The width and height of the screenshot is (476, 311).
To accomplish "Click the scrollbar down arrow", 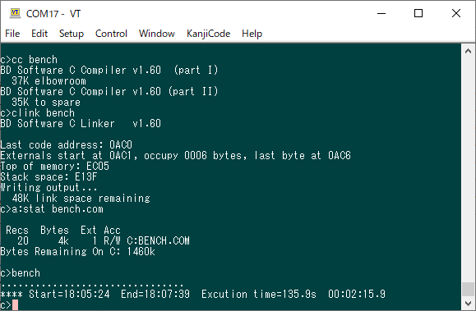I will pos(468,303).
